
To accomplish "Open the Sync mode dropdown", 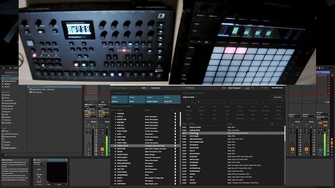I will pos(235,88).
